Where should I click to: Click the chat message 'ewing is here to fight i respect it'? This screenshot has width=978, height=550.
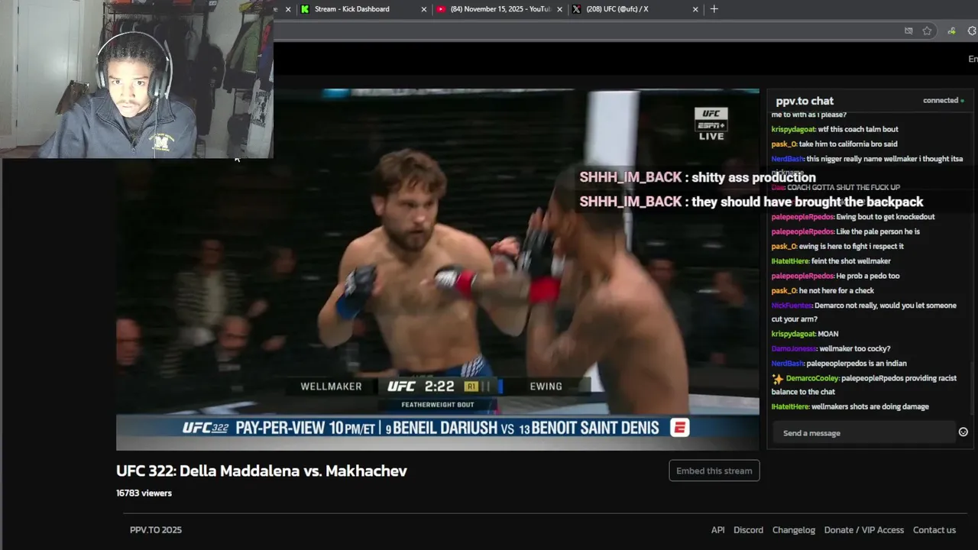click(x=851, y=247)
